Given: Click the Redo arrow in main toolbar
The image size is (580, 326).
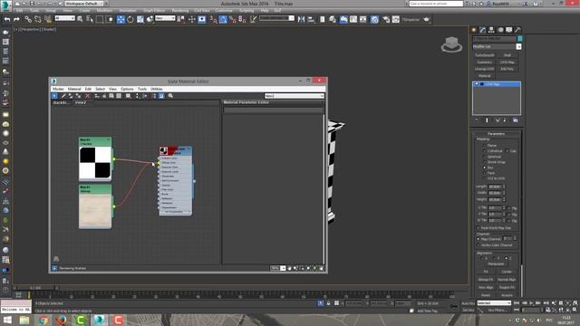Looking at the screenshot, I should [16, 19].
